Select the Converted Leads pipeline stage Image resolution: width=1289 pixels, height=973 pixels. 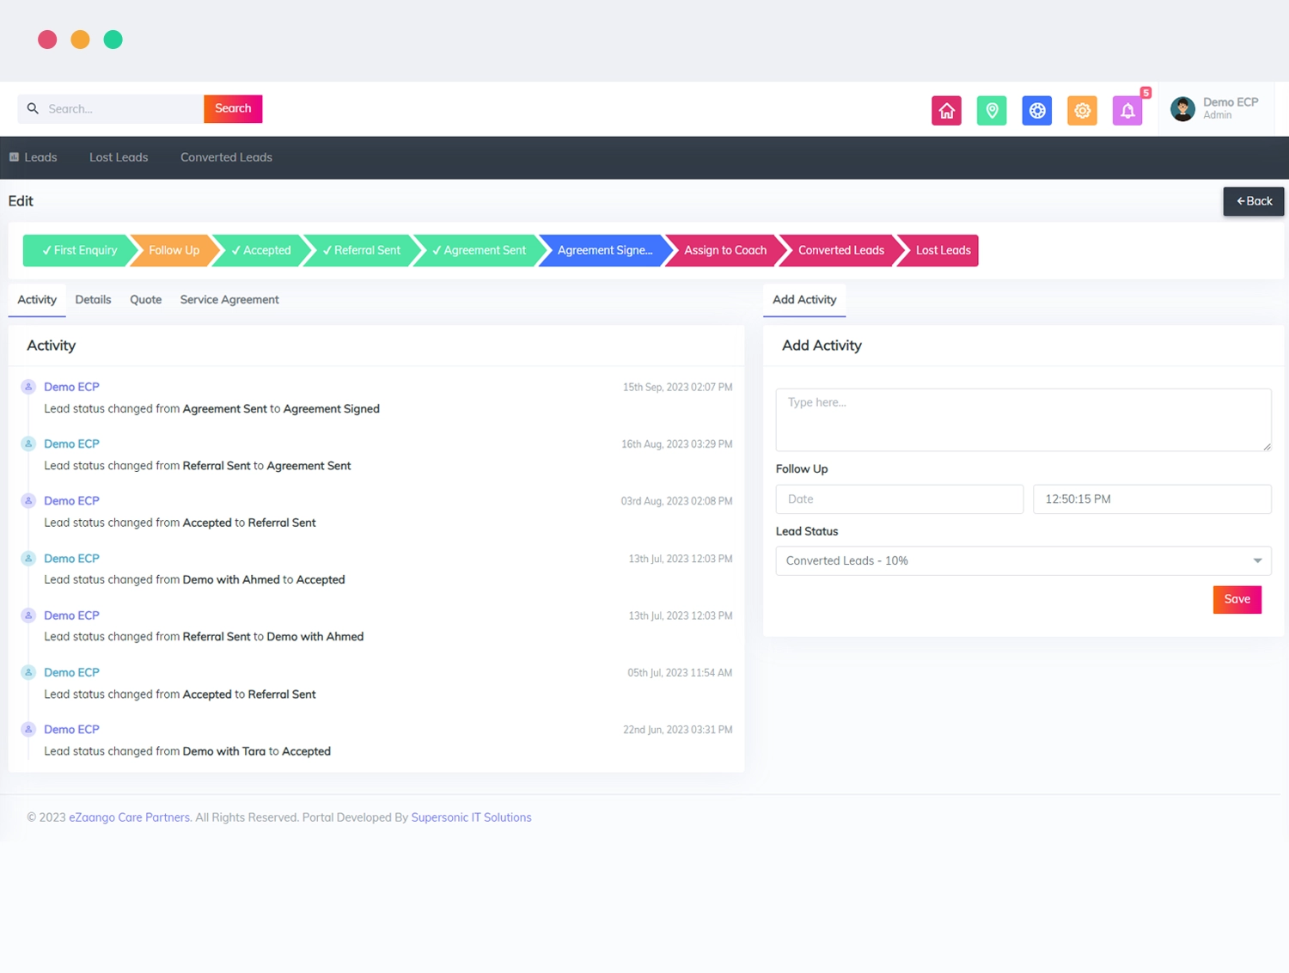(x=840, y=250)
